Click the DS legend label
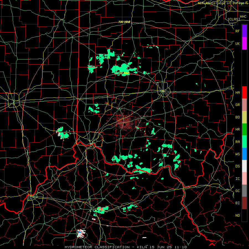This screenshot has width=249, height=249. [237, 166]
